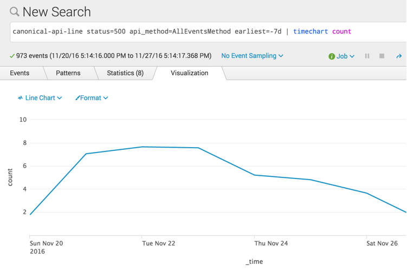Click the Tue Nov 22 axis label

click(159, 243)
